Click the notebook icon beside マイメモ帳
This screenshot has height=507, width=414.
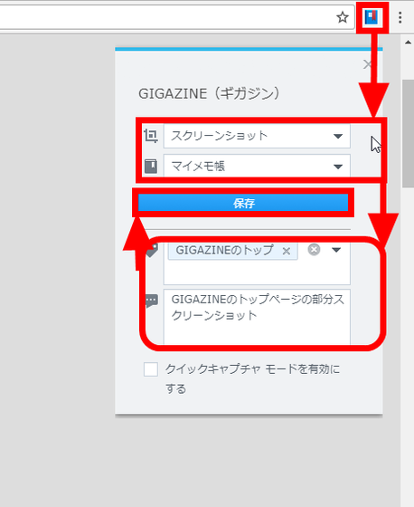click(151, 167)
